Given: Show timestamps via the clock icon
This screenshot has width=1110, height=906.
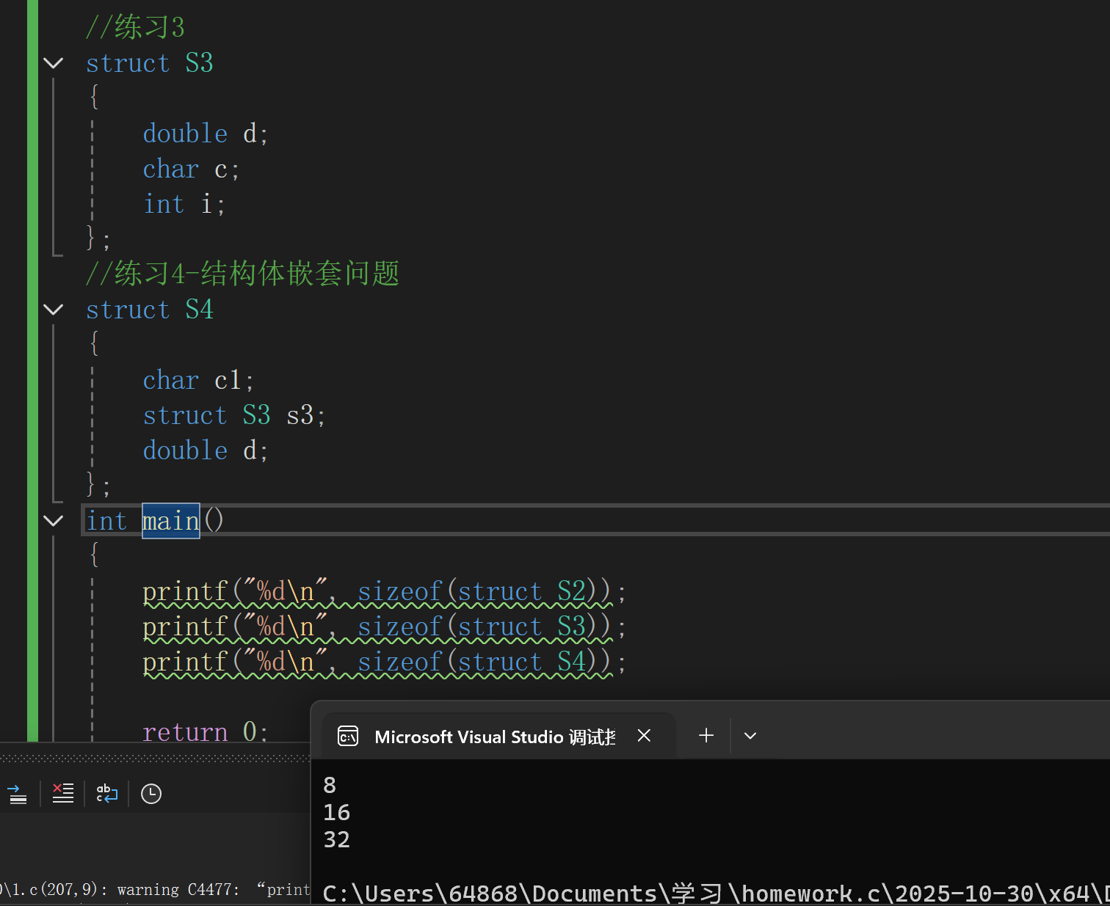Looking at the screenshot, I should pyautogui.click(x=150, y=793).
